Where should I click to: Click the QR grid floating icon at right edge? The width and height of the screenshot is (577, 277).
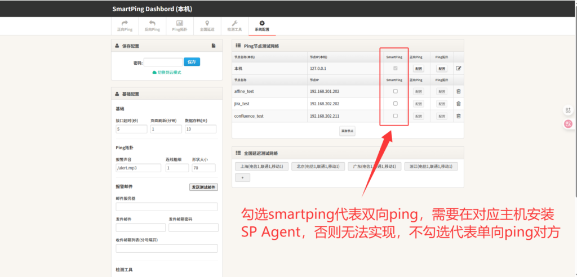click(x=568, y=110)
